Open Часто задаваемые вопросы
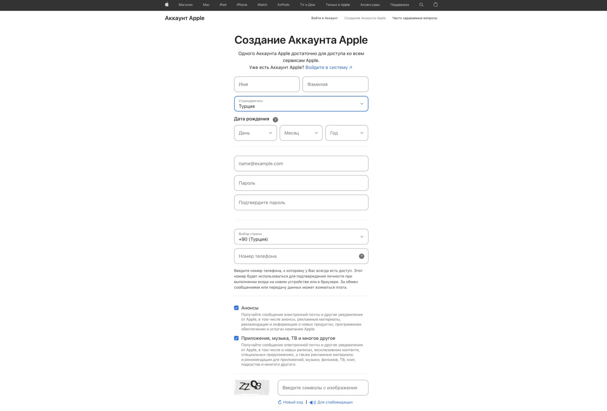Viewport: 607px width, 411px height. [x=415, y=18]
